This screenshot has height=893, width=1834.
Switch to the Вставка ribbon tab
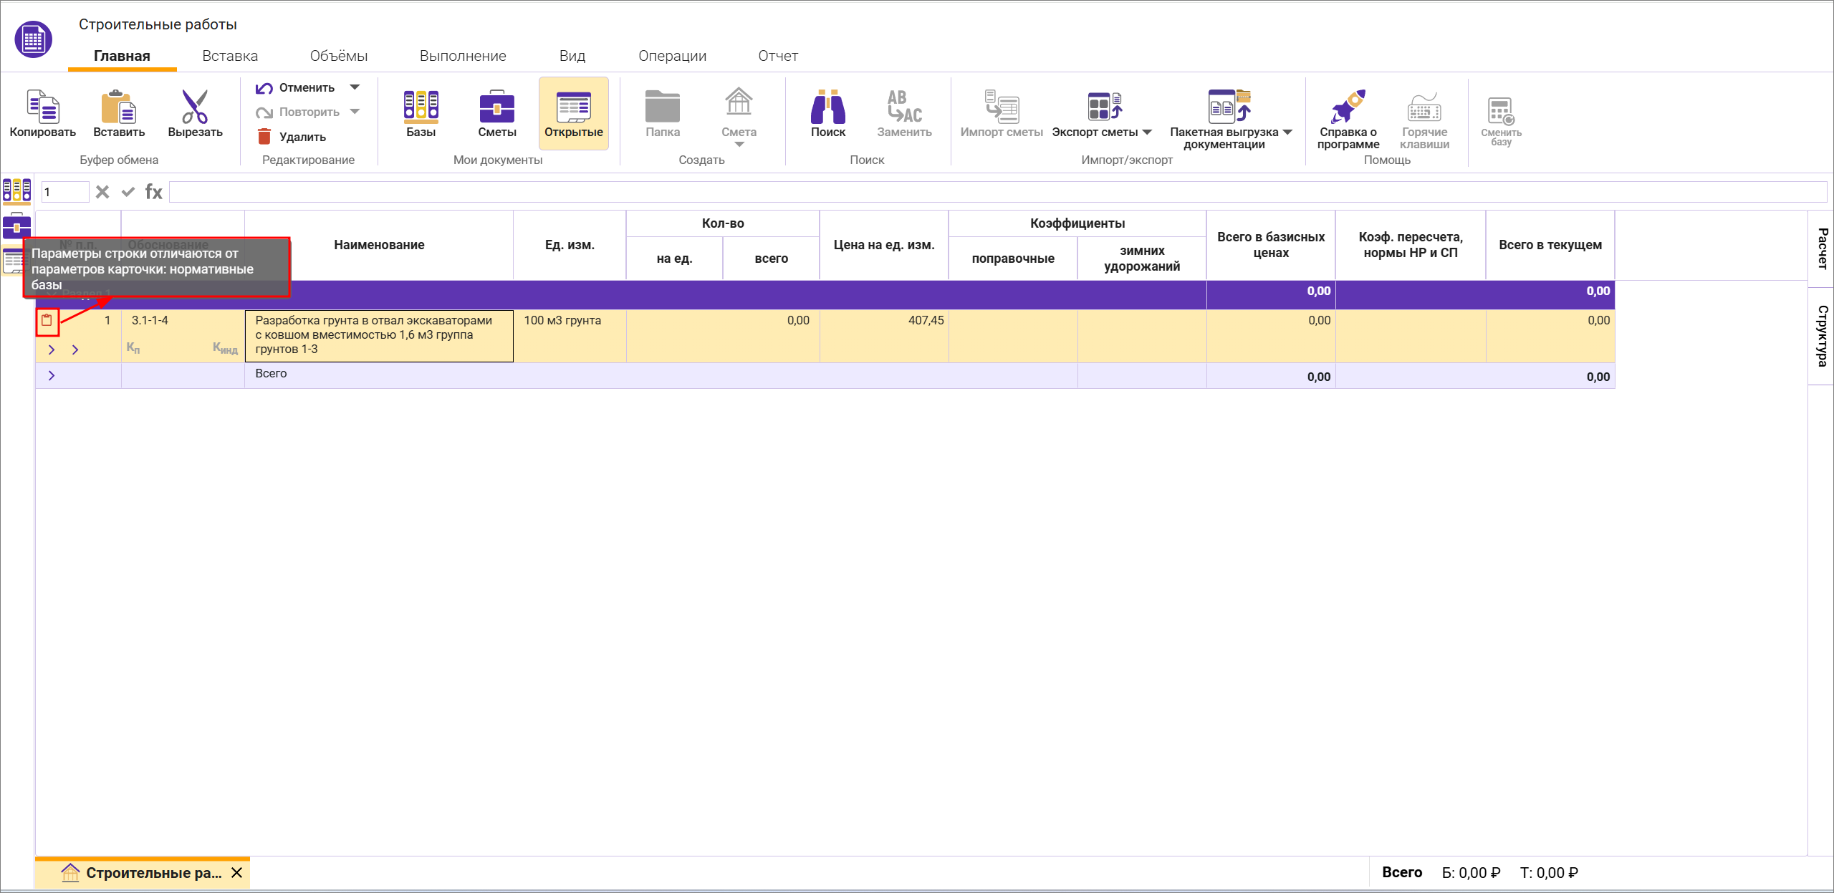(230, 56)
